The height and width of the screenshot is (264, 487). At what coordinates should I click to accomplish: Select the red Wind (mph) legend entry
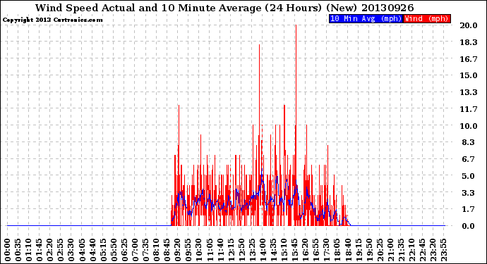(x=427, y=18)
